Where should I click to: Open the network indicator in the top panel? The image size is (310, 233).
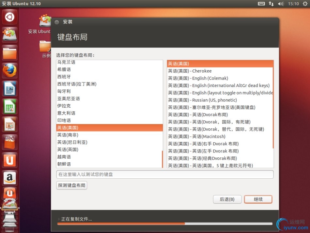point(271,4)
